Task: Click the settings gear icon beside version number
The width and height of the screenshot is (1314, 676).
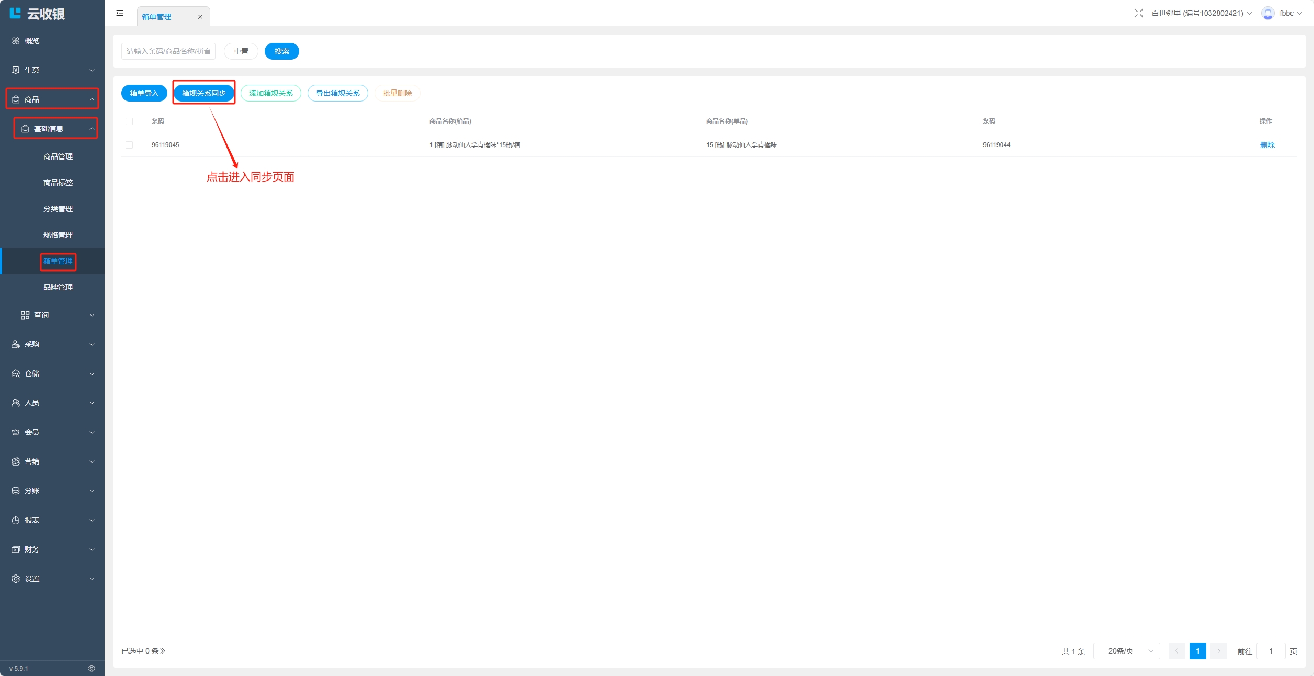Action: [x=92, y=668]
